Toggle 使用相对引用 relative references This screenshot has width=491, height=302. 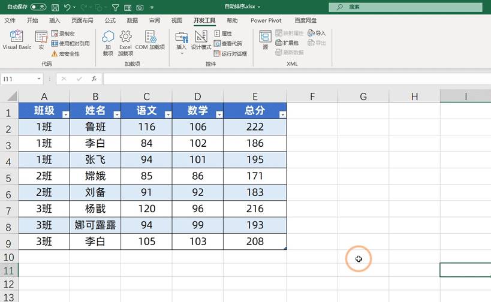[71, 44]
